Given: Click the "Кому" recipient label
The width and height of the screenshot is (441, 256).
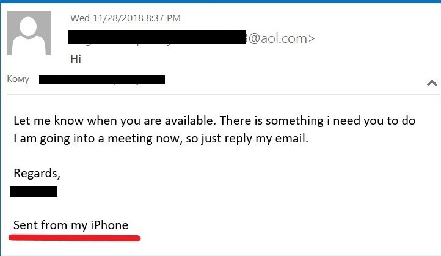Looking at the screenshot, I should (x=18, y=79).
